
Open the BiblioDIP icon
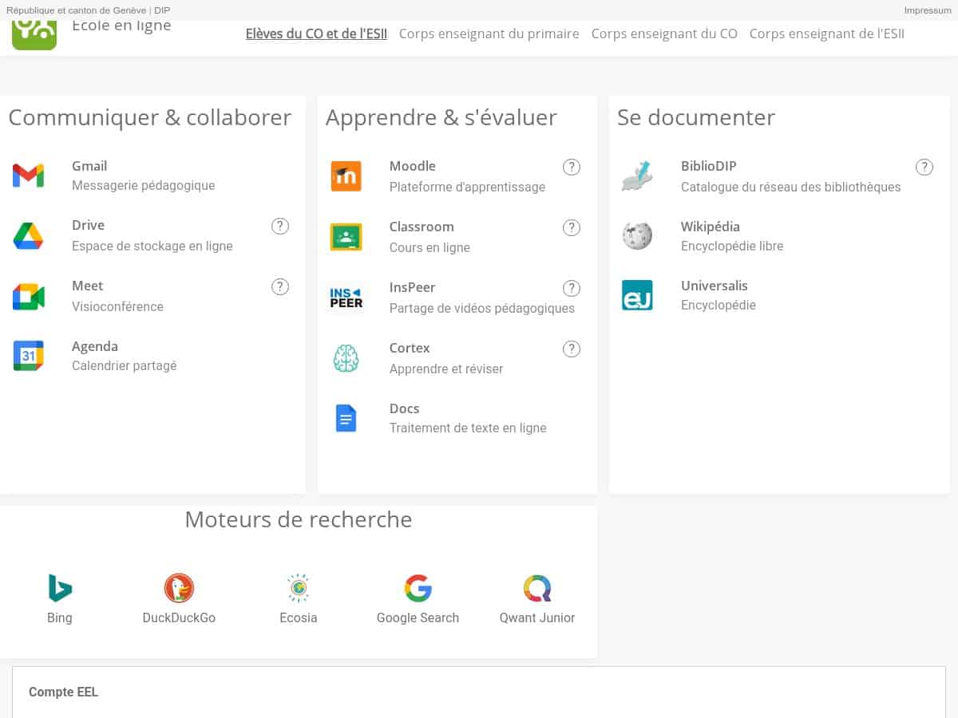pos(637,176)
